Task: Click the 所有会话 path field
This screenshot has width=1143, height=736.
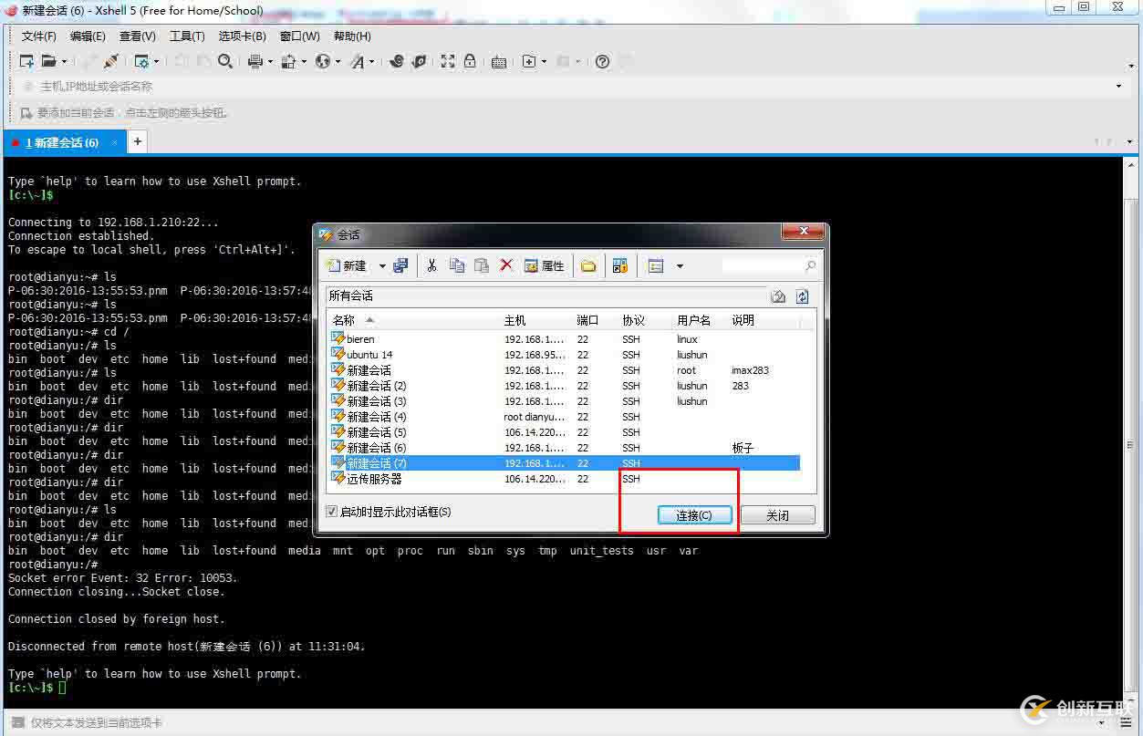Action: [x=546, y=295]
